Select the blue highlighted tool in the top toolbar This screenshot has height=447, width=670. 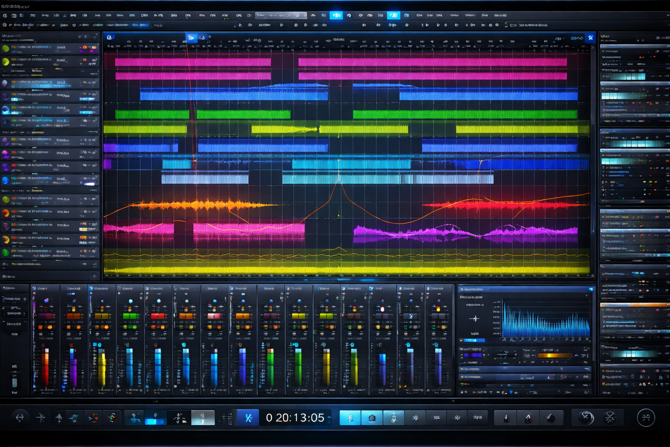[336, 14]
